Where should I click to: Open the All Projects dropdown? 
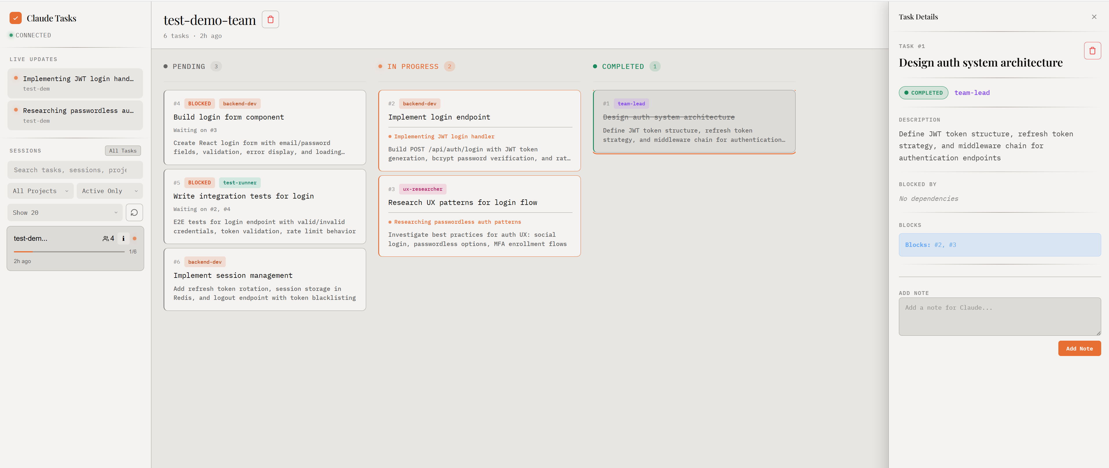[x=40, y=191]
